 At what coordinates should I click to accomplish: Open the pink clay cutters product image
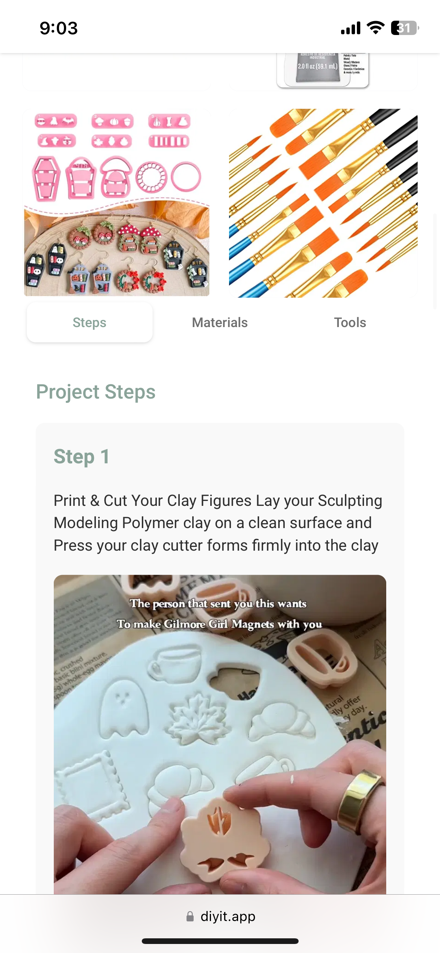click(x=117, y=203)
